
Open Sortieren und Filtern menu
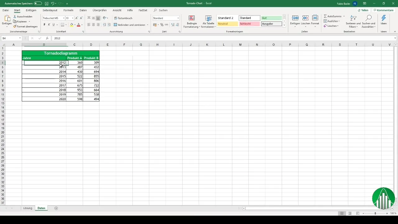(x=353, y=21)
